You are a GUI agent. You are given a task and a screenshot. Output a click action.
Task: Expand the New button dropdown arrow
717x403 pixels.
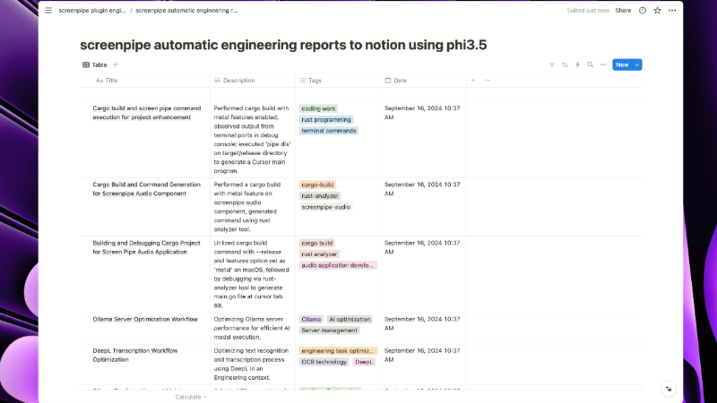tap(637, 64)
